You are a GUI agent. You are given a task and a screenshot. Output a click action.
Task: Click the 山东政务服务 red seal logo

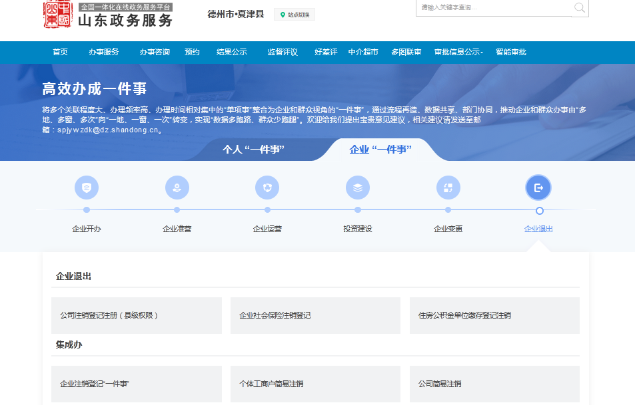click(57, 14)
